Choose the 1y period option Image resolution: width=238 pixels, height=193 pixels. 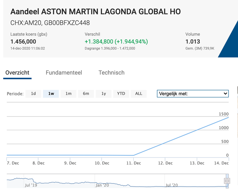(x=104, y=94)
